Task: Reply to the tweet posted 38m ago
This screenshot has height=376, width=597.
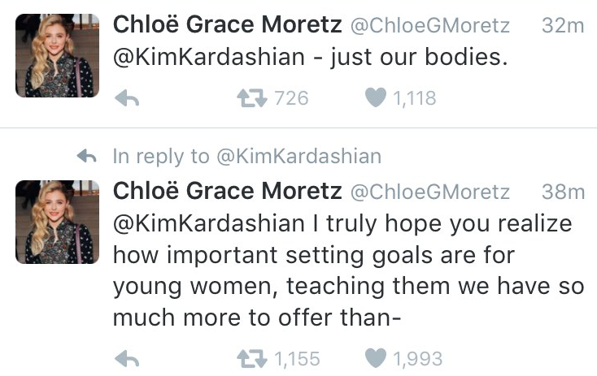Action: point(127,358)
